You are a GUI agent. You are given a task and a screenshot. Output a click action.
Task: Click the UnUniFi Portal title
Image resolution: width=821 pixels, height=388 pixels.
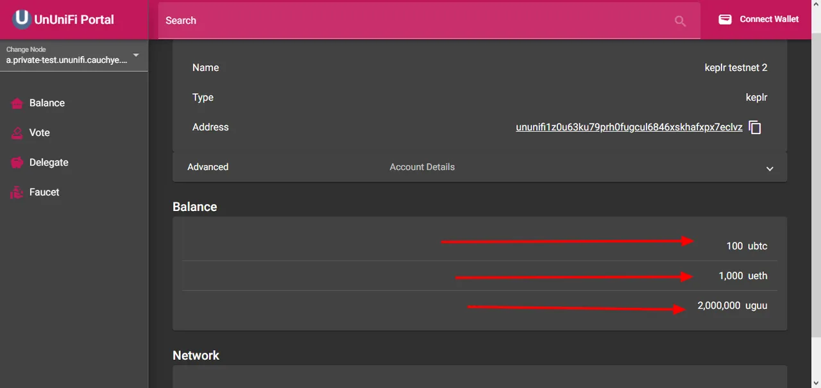coord(74,19)
